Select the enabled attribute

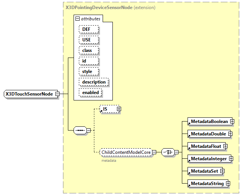click(90, 93)
